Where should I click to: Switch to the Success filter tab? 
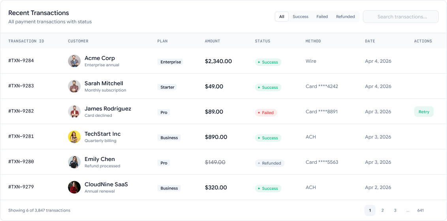click(x=301, y=17)
